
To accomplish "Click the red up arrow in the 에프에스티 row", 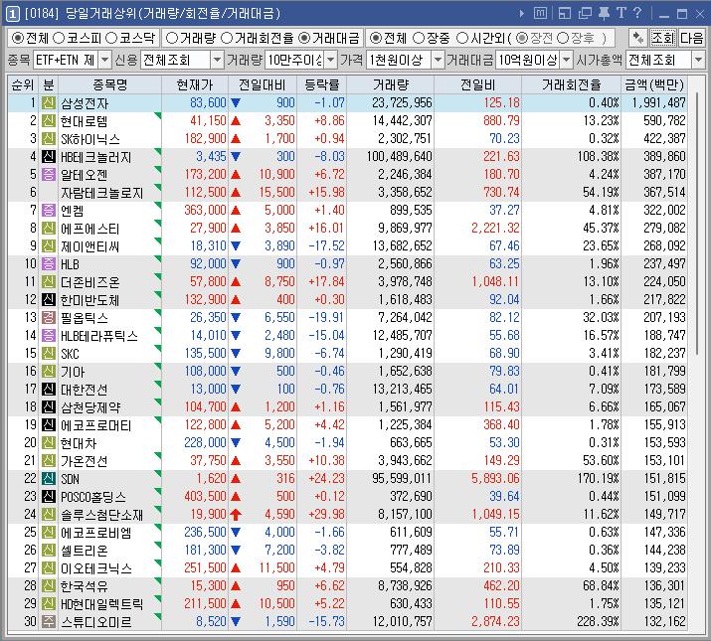I will (236, 228).
